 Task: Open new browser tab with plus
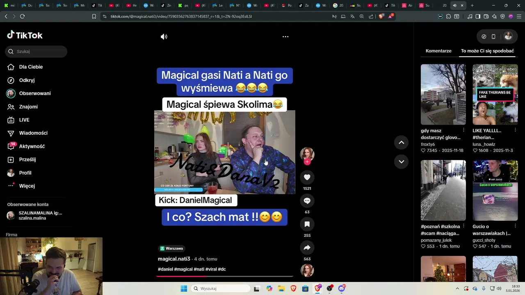472,5
